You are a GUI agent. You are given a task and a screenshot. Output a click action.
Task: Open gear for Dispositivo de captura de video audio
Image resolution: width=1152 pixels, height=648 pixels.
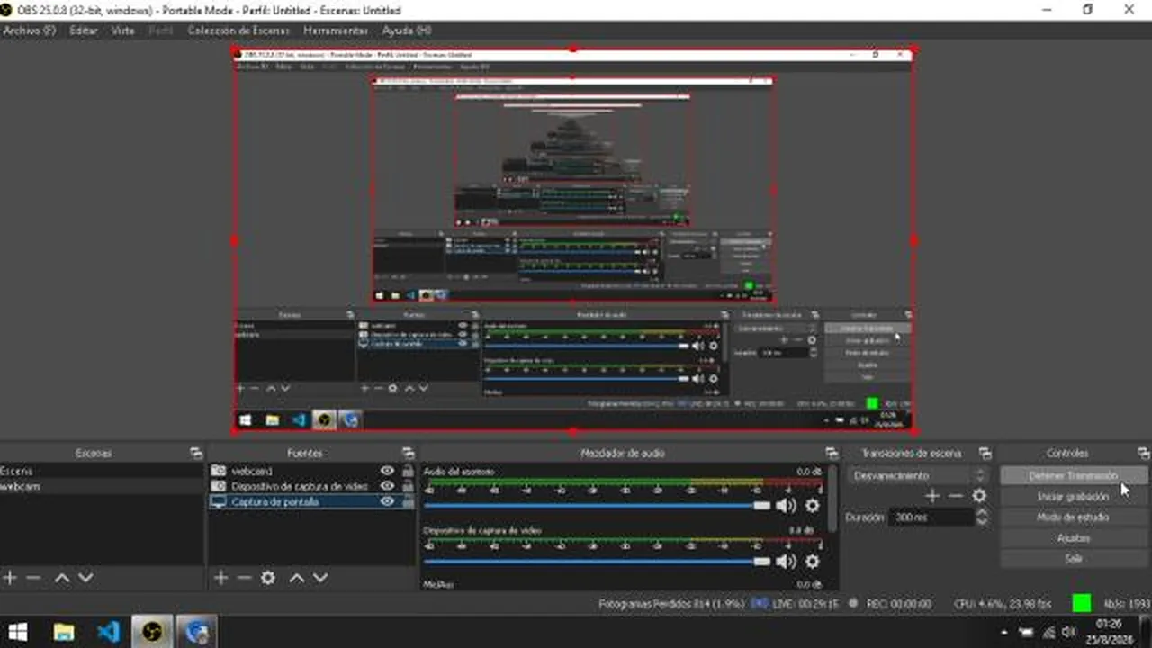tap(813, 562)
